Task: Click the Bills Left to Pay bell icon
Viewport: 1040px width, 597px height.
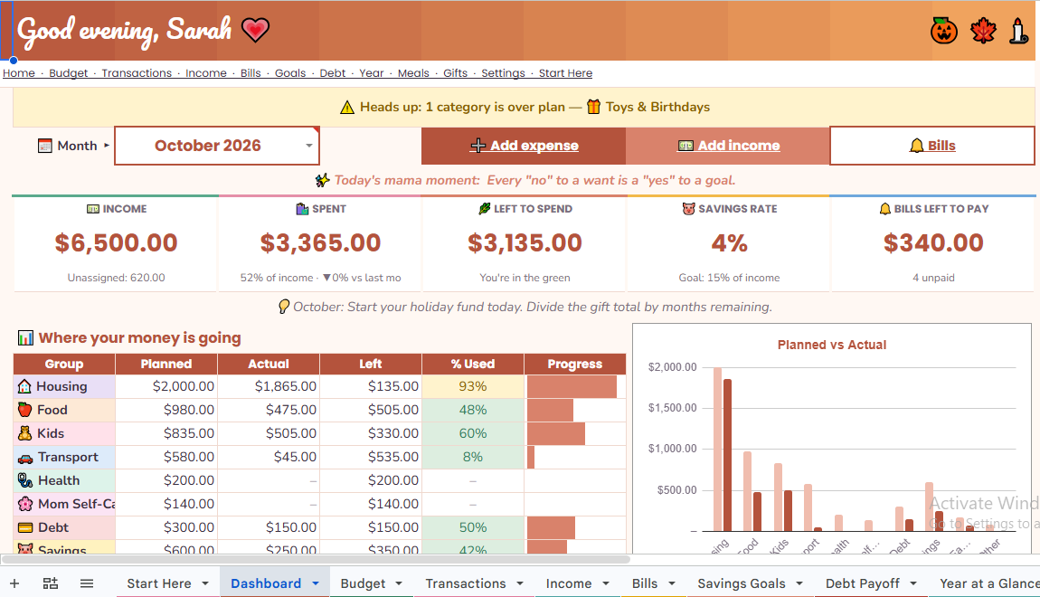Action: pyautogui.click(x=884, y=208)
